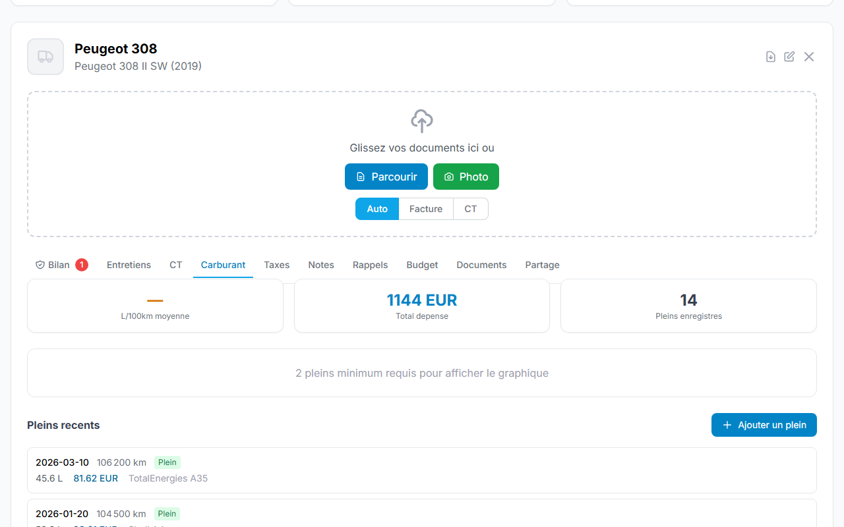Switch to the Partage tab
This screenshot has width=844, height=527.
coord(542,265)
